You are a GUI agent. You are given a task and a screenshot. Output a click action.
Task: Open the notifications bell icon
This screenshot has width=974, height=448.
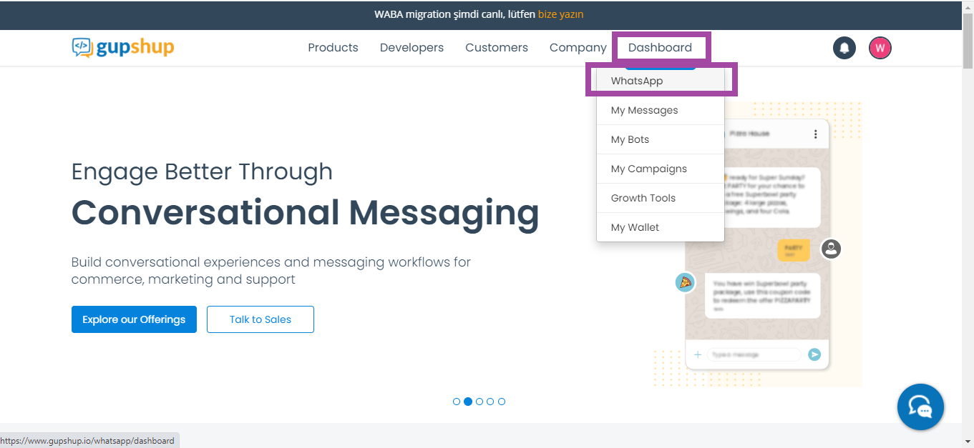pos(844,48)
